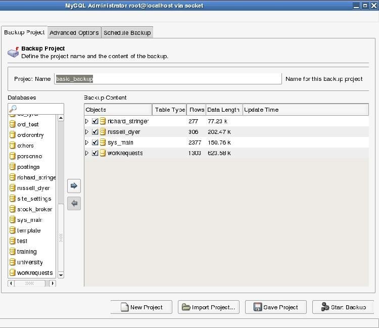Click the sys_main database icon in Backup Content
The height and width of the screenshot is (328, 379).
click(103, 143)
